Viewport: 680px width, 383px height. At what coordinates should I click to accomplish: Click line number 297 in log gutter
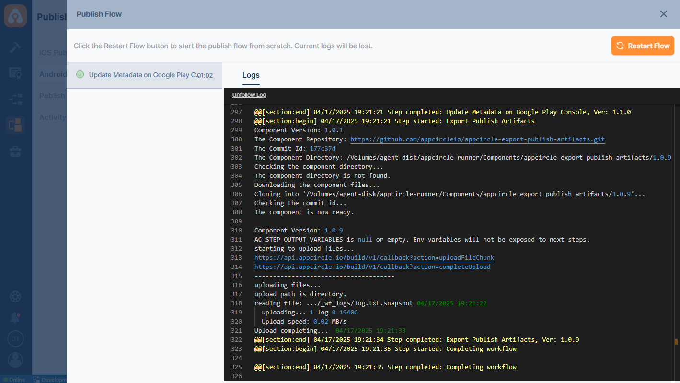pyautogui.click(x=236, y=112)
